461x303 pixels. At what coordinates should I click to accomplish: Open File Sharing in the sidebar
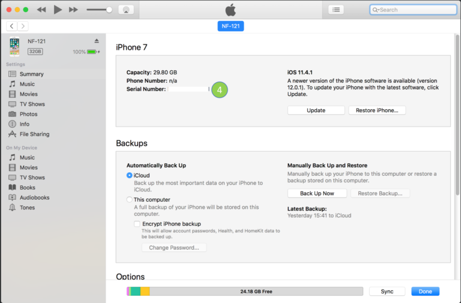click(x=34, y=134)
